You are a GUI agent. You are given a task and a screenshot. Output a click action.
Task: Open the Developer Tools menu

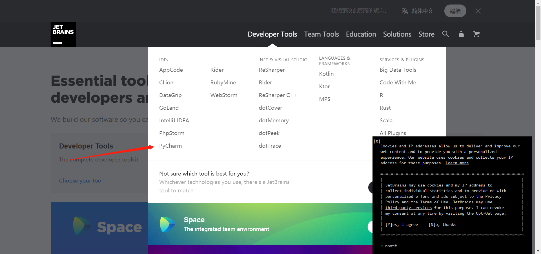point(272,34)
